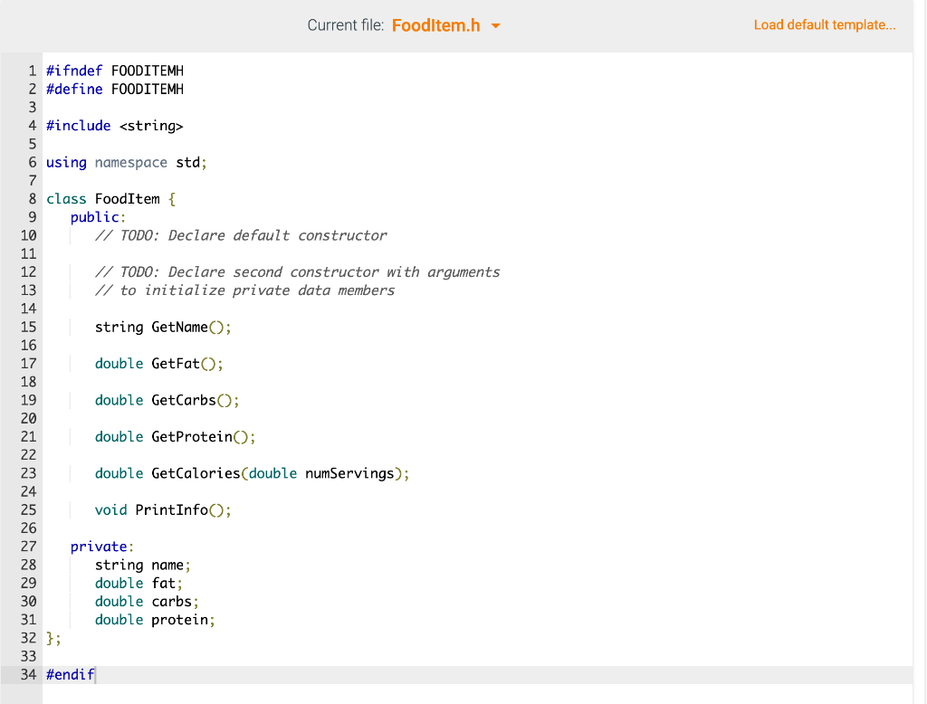Click line number 14 in the gutter
The width and height of the screenshot is (927, 704).
(28, 309)
